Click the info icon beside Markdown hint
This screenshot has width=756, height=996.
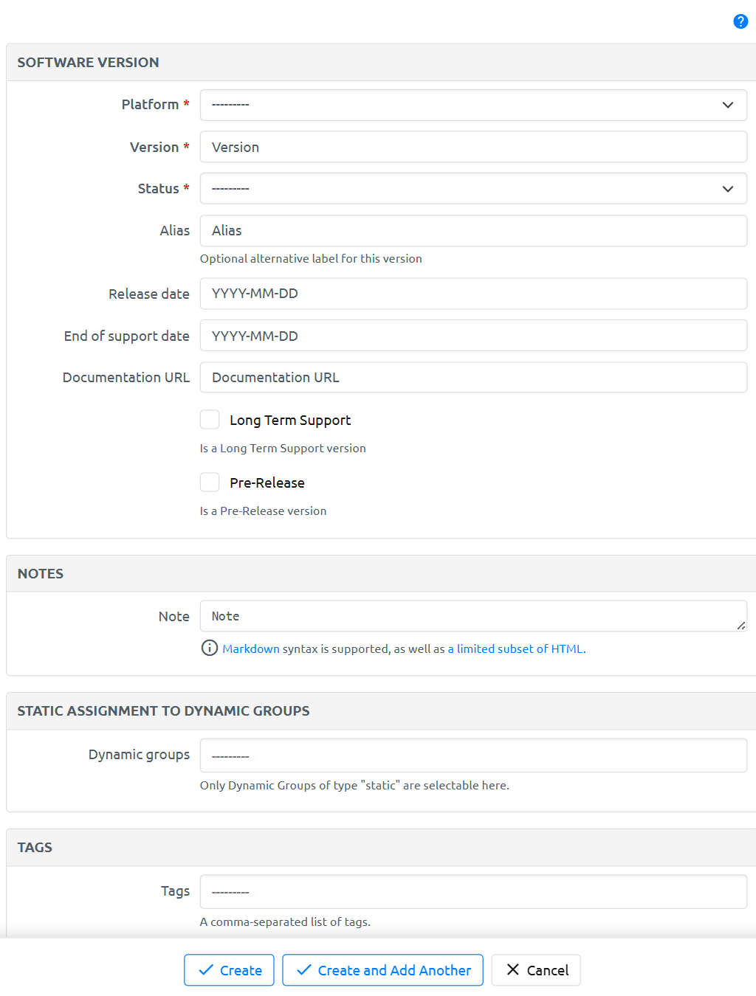tap(210, 648)
